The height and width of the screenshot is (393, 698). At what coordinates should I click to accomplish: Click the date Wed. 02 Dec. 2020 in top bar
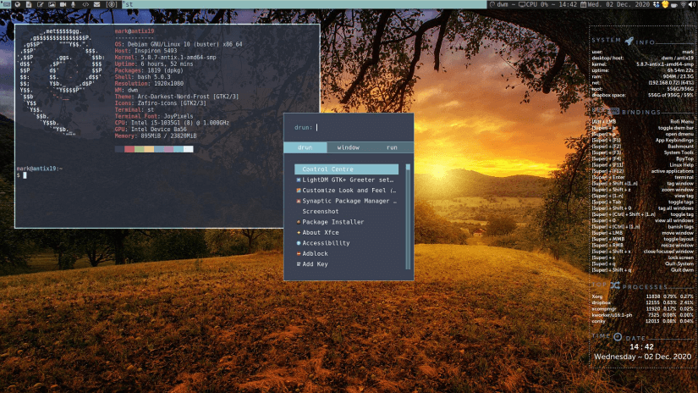tap(618, 4)
